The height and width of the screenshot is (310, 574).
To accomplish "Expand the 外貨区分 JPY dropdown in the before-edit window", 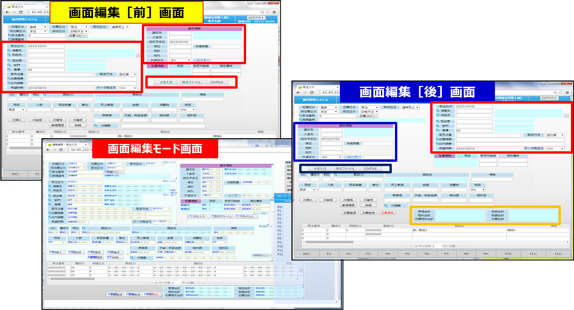I will point(180,60).
